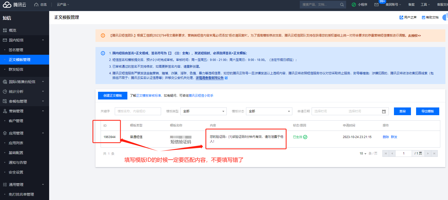Click the start date 选择时间 field
The image size is (448, 200).
coord(321,111)
